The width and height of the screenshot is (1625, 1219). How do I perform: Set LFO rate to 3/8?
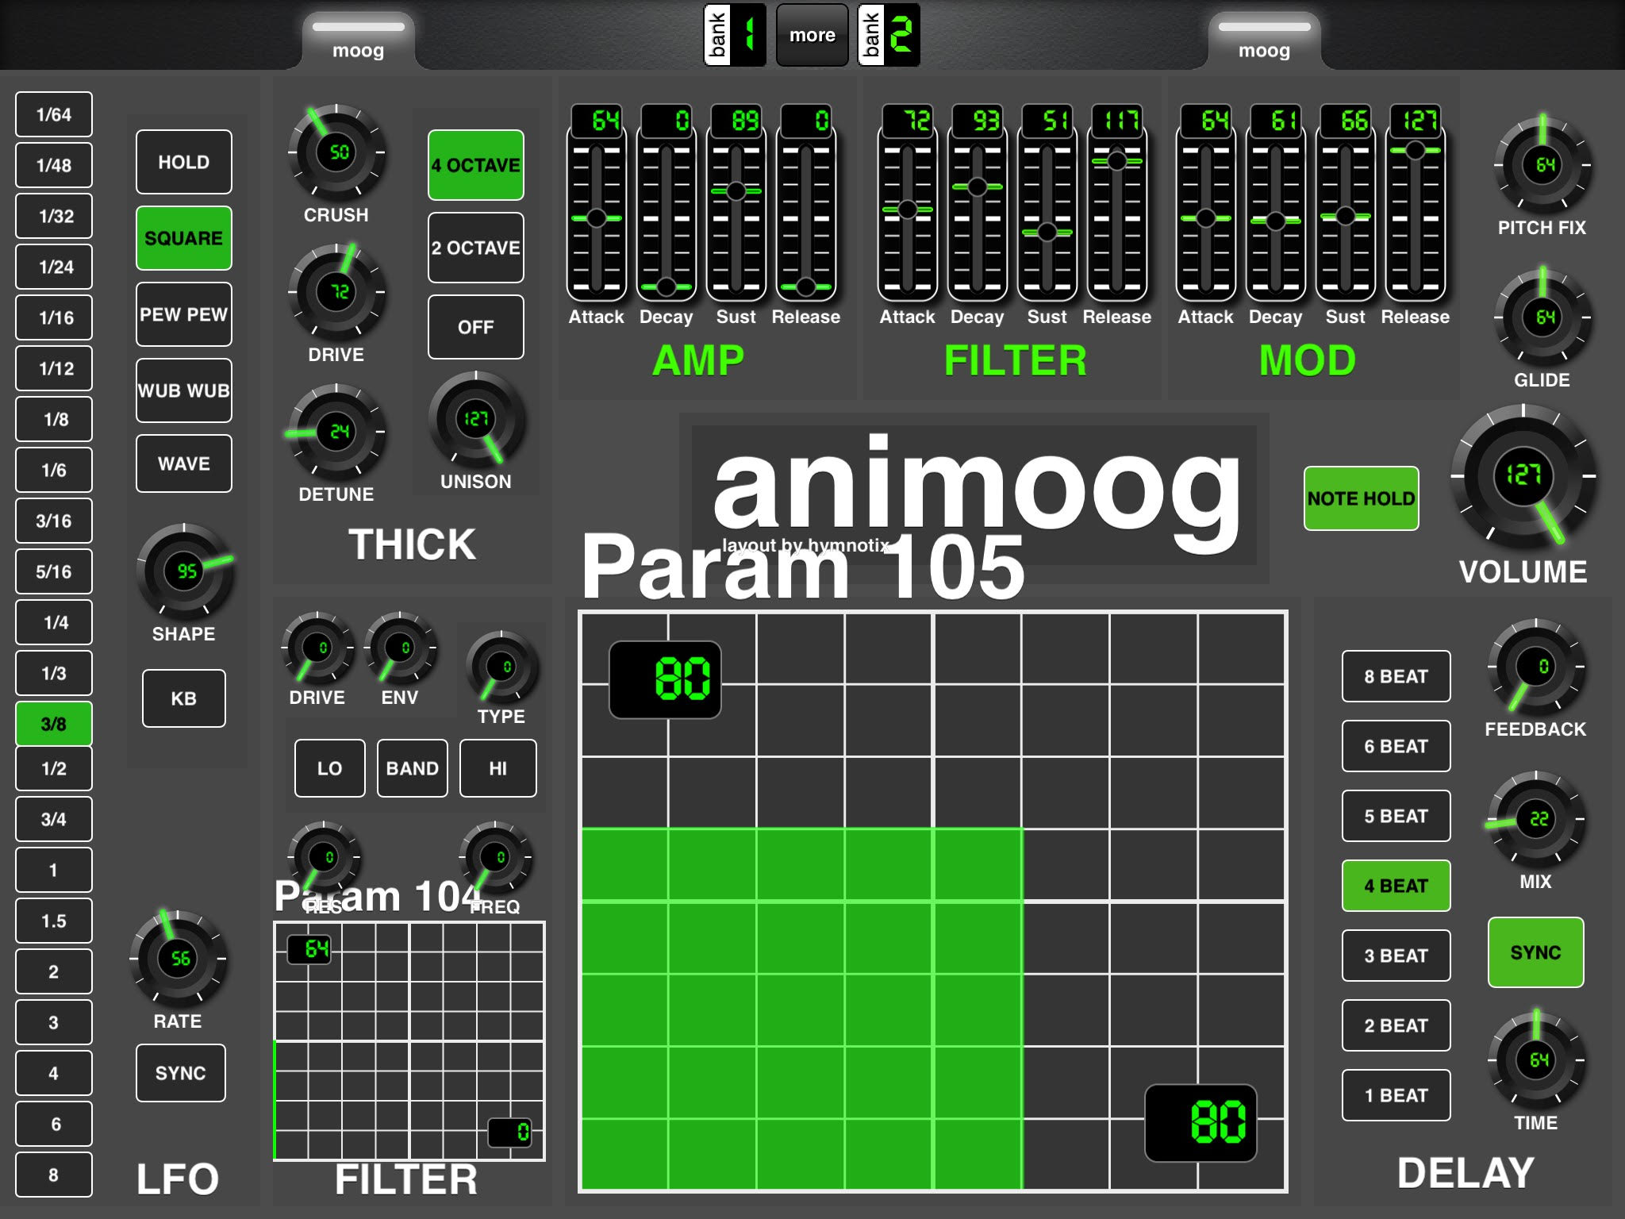point(54,724)
